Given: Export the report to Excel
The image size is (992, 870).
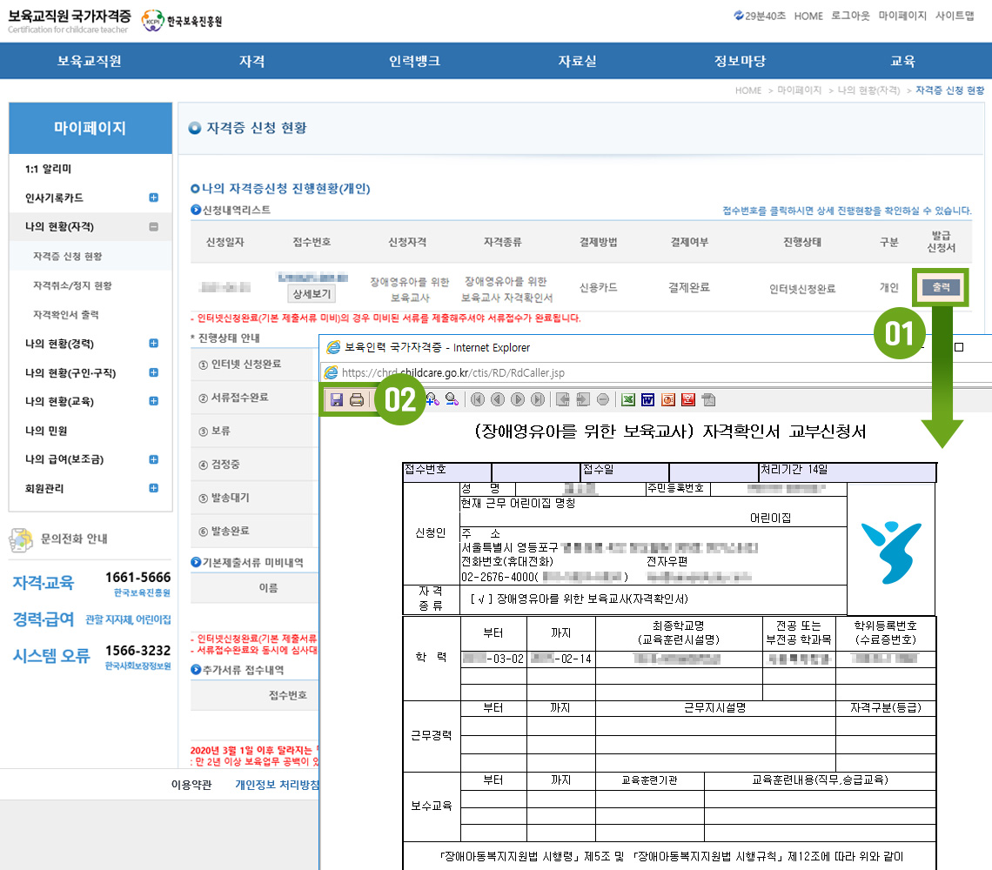Looking at the screenshot, I should point(627,399).
